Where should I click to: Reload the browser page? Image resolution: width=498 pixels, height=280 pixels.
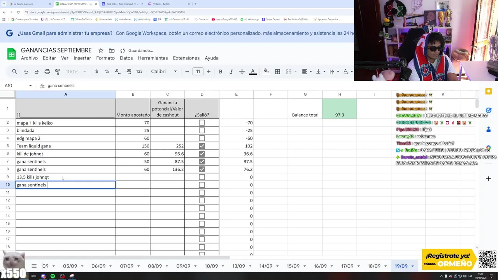(18, 12)
